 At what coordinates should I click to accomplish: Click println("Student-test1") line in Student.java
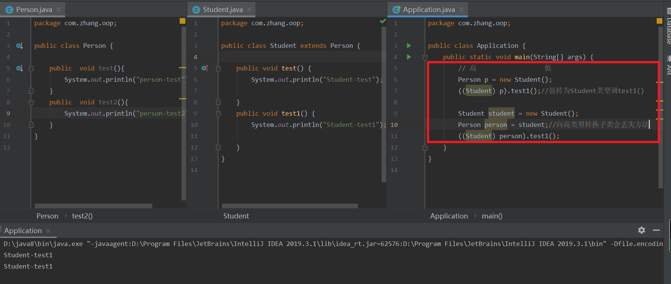[319, 125]
